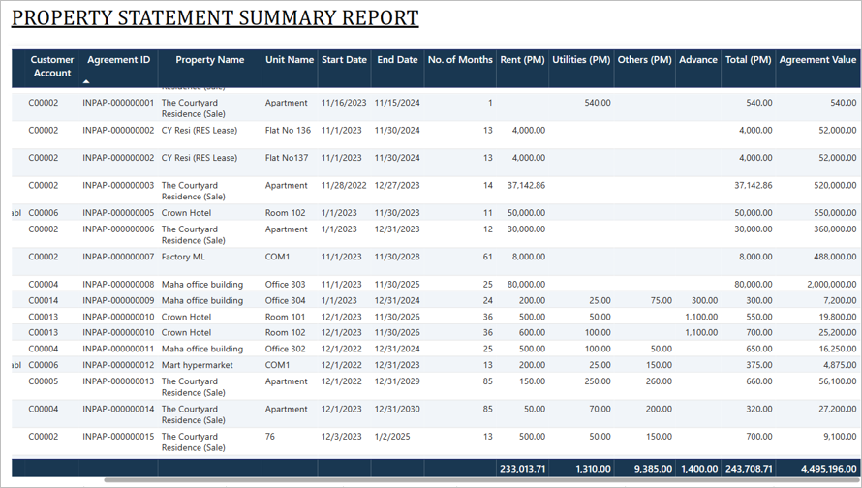Click the Others (PM) column header
The height and width of the screenshot is (488, 862).
point(644,59)
